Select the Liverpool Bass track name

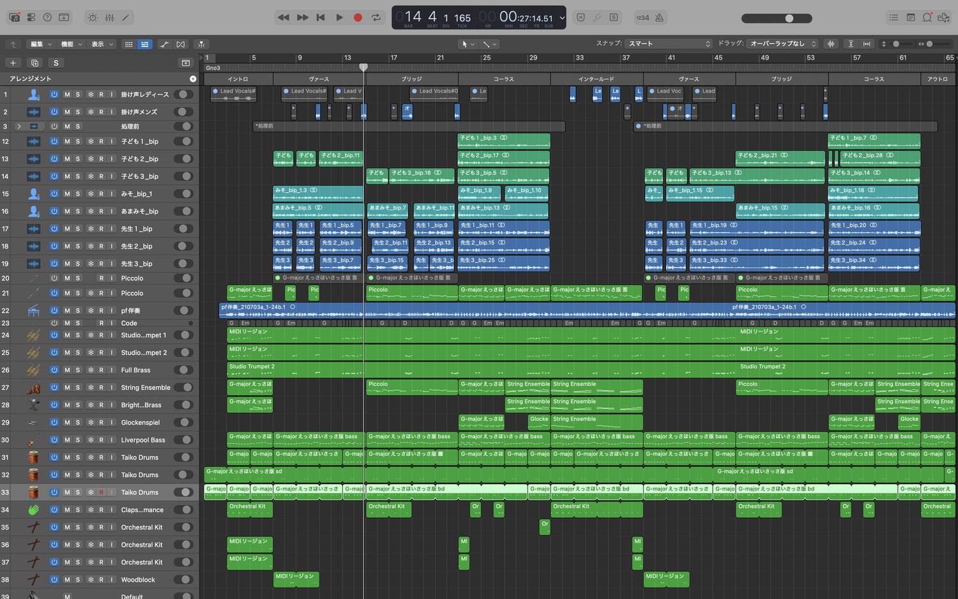(143, 440)
